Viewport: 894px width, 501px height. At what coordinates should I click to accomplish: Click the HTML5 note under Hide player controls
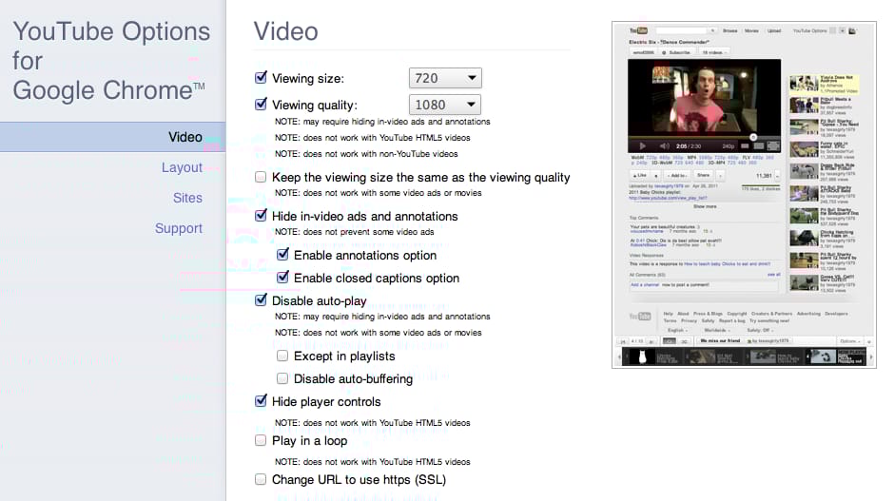point(372,423)
